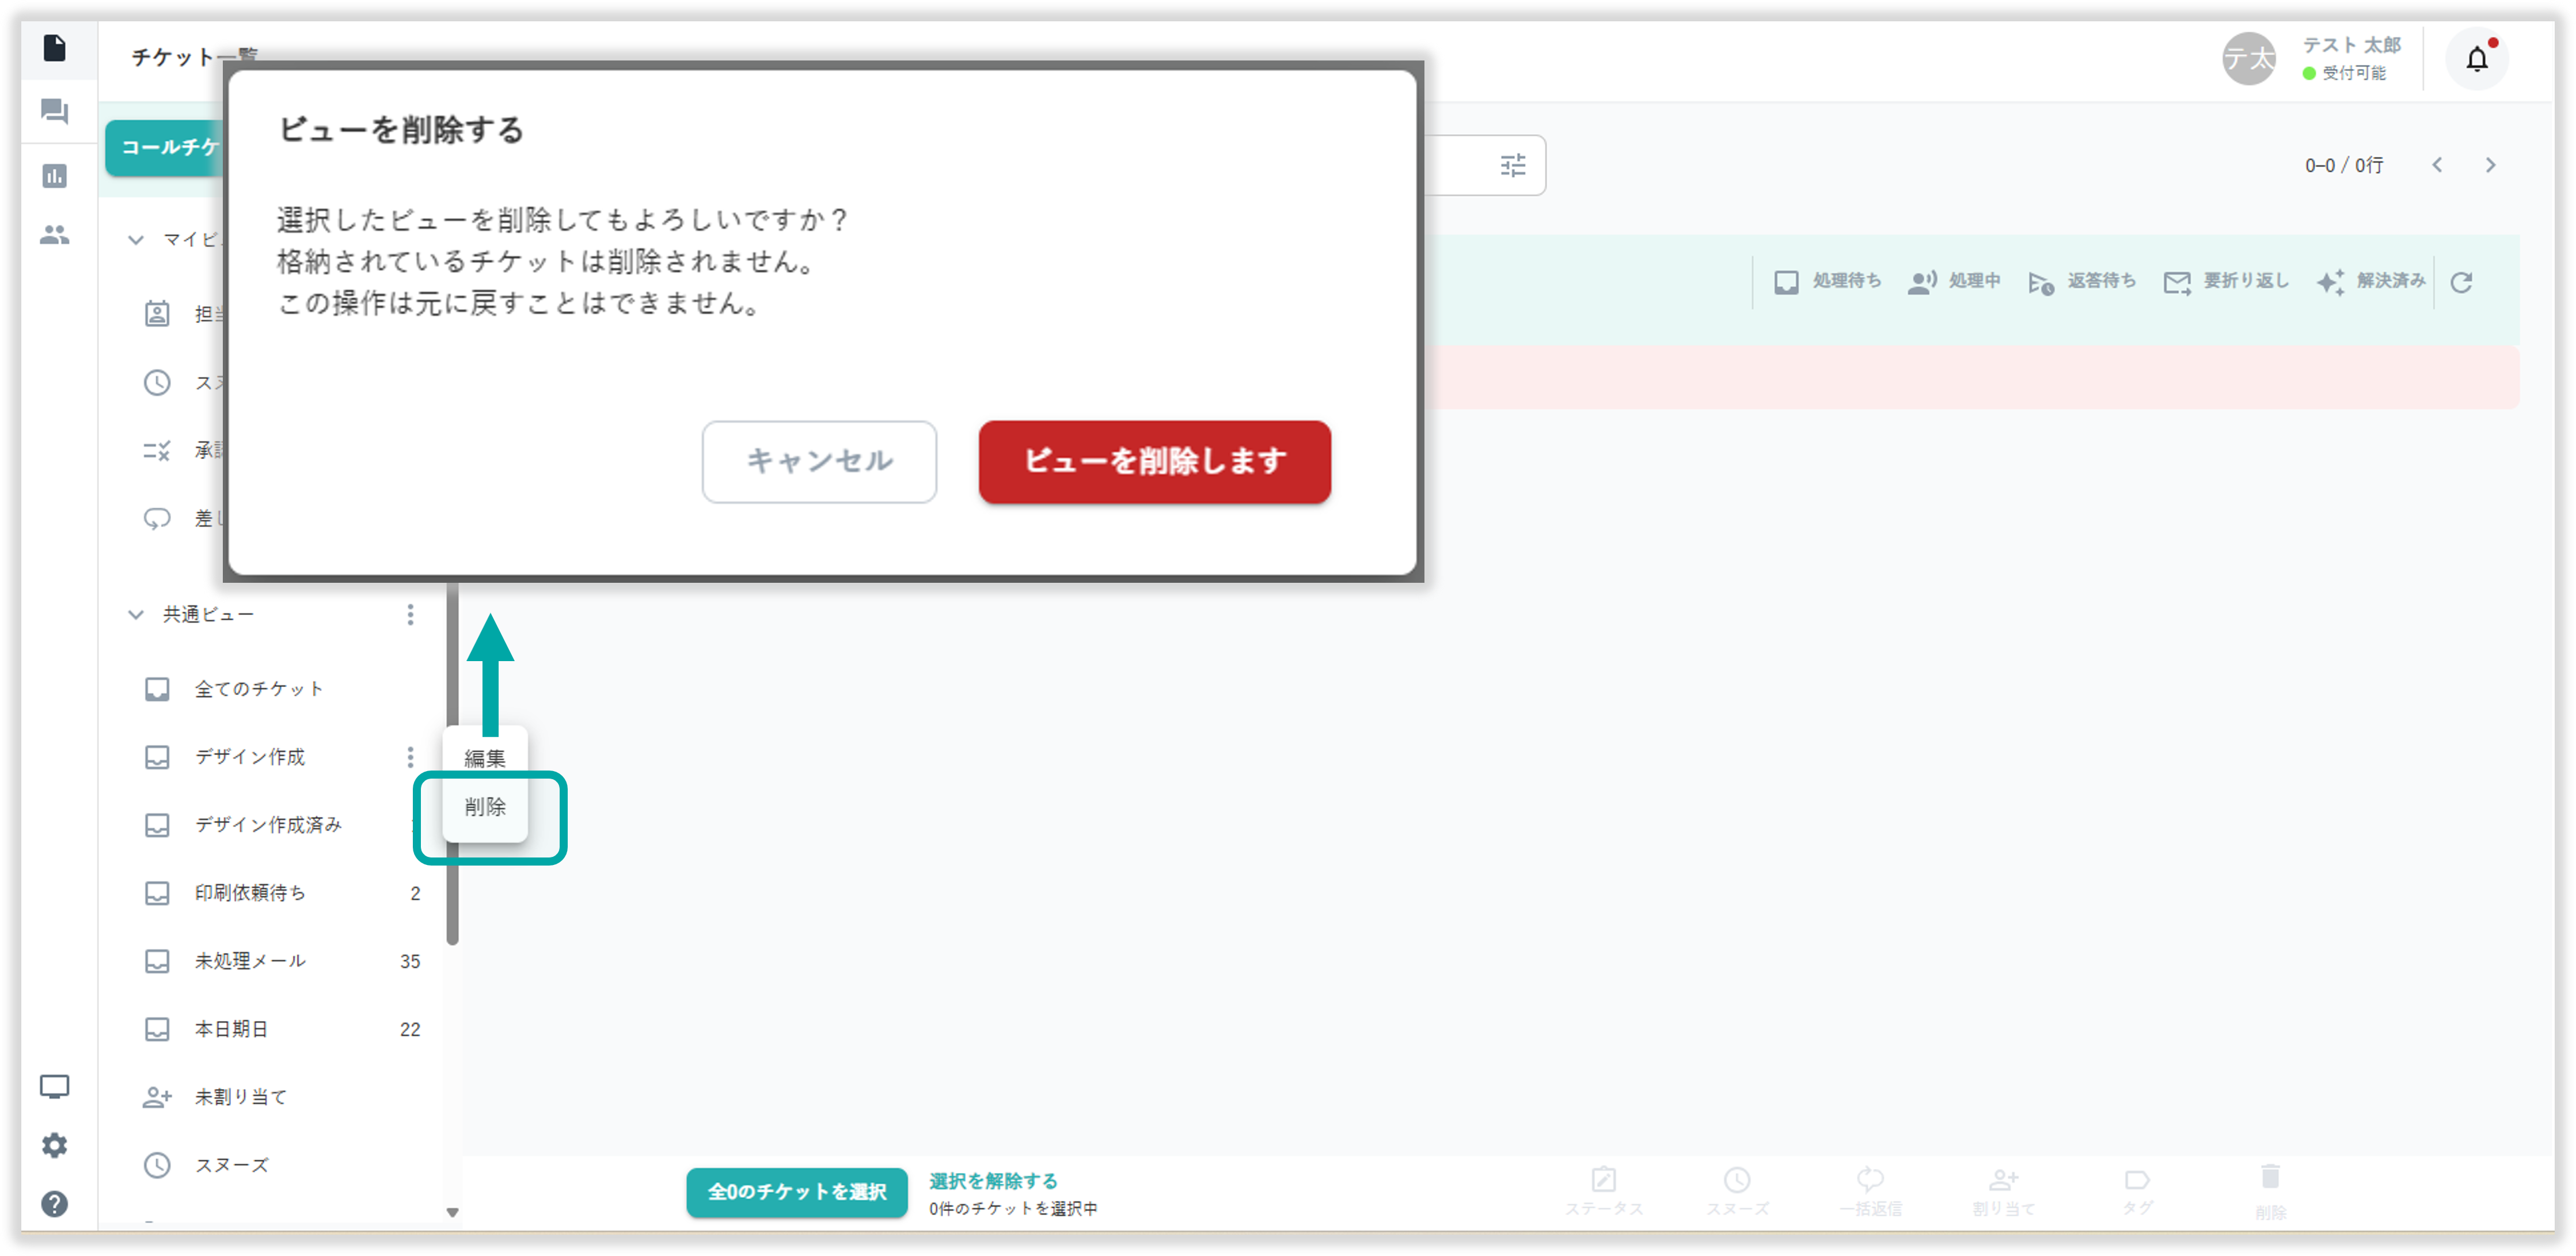Image resolution: width=2576 pixels, height=1256 pixels.
Task: Click the monitor icon in left sidebar
Action: point(54,1086)
